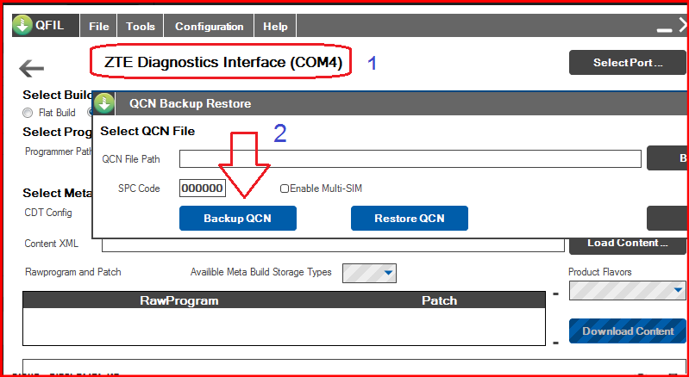Click the Content XML input field
The width and height of the screenshot is (689, 377).
pyautogui.click(x=333, y=245)
